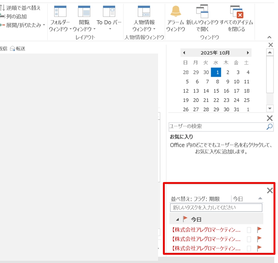Image resolution: width=278 pixels, height=263 pixels.
Task: Click the search magnifier in ユーザーの検索
Action: tap(269, 127)
